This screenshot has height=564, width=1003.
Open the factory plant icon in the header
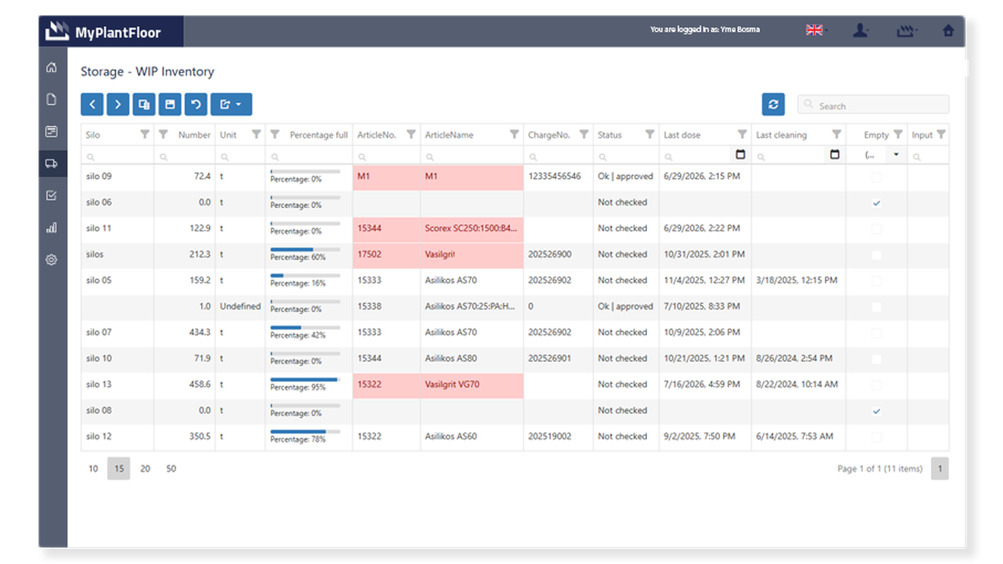click(906, 30)
